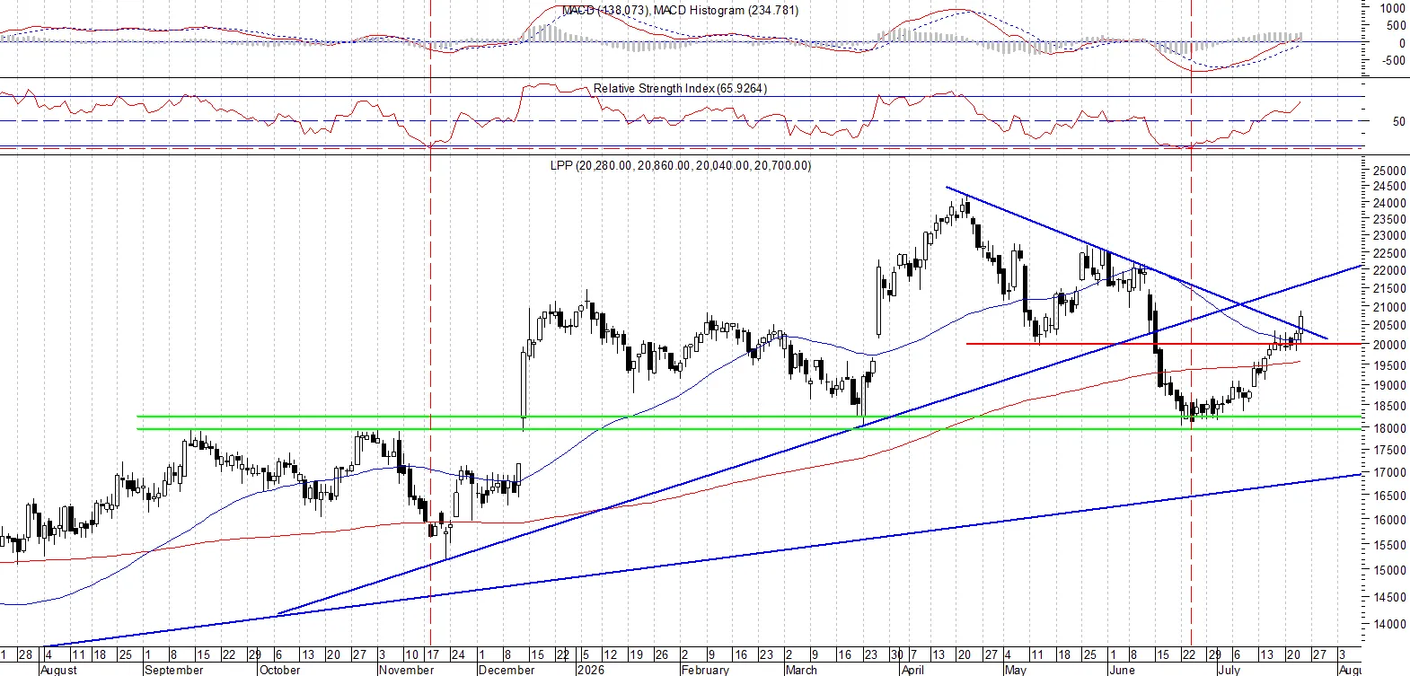The image size is (1410, 676).
Task: Select the 50 level label on RSI scale
Action: (x=1398, y=121)
